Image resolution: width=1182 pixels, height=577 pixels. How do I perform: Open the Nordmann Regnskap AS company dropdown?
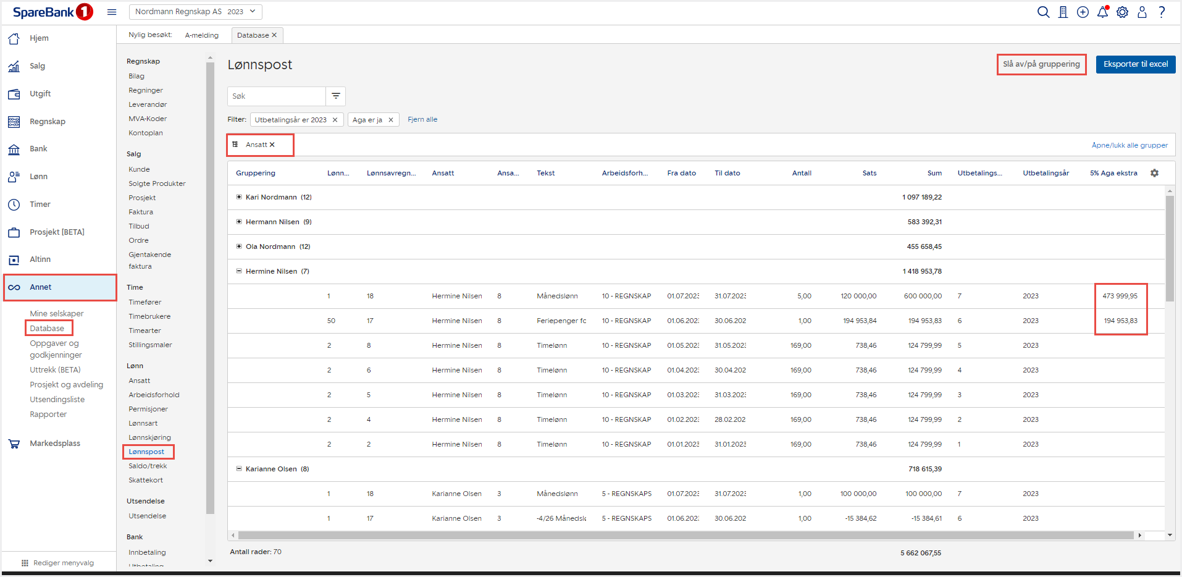coord(195,12)
